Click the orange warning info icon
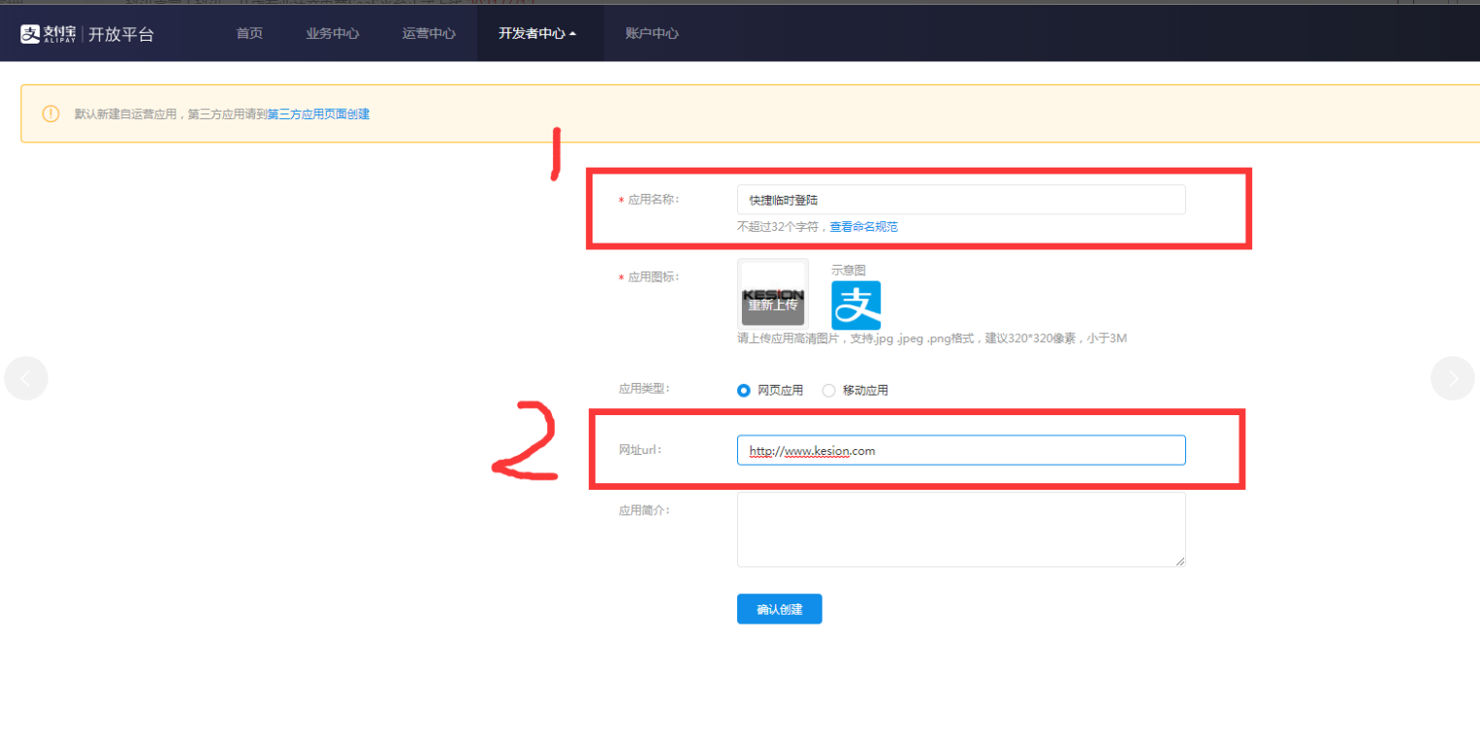The height and width of the screenshot is (740, 1480). (x=50, y=113)
